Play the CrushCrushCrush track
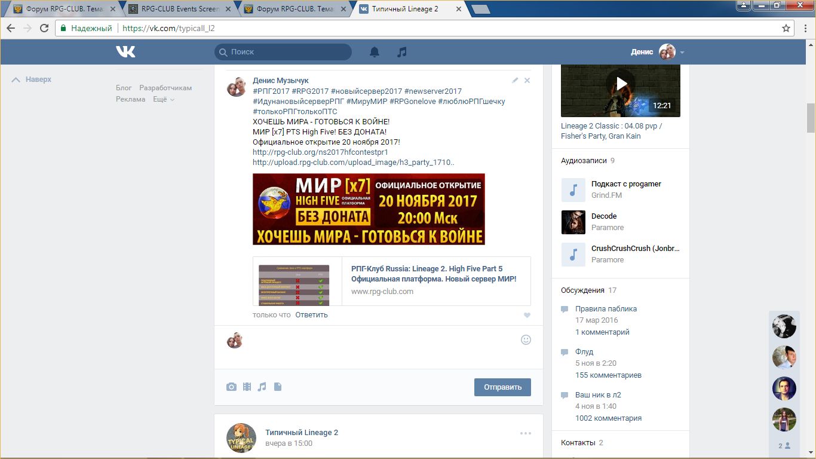816x459 pixels. (573, 255)
